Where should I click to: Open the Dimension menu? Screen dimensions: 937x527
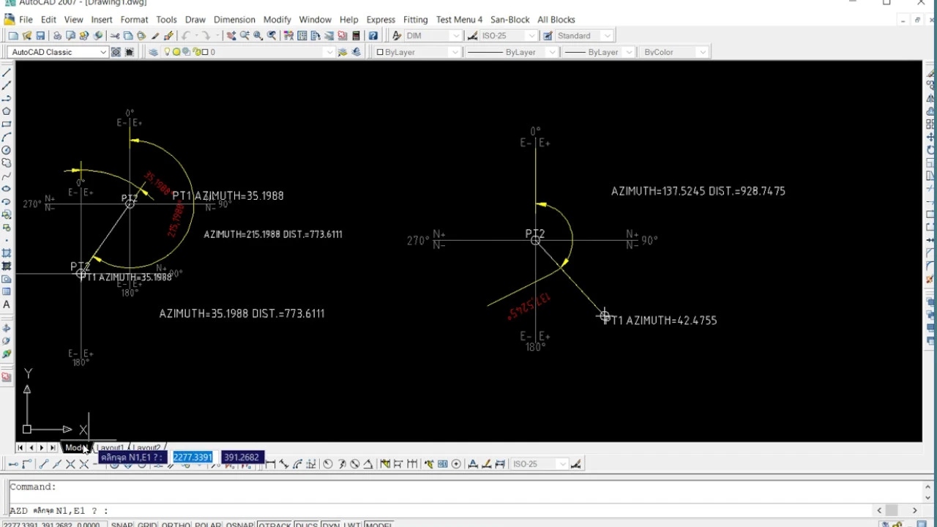point(234,20)
